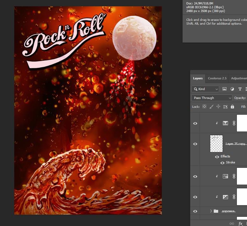Open the Kind filter dropdown
The height and width of the screenshot is (226, 247).
[205, 89]
